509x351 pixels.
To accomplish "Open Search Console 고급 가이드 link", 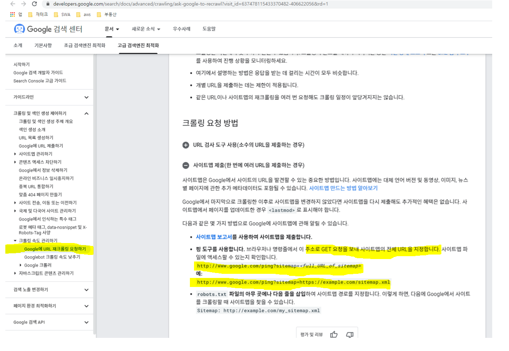I will point(40,81).
